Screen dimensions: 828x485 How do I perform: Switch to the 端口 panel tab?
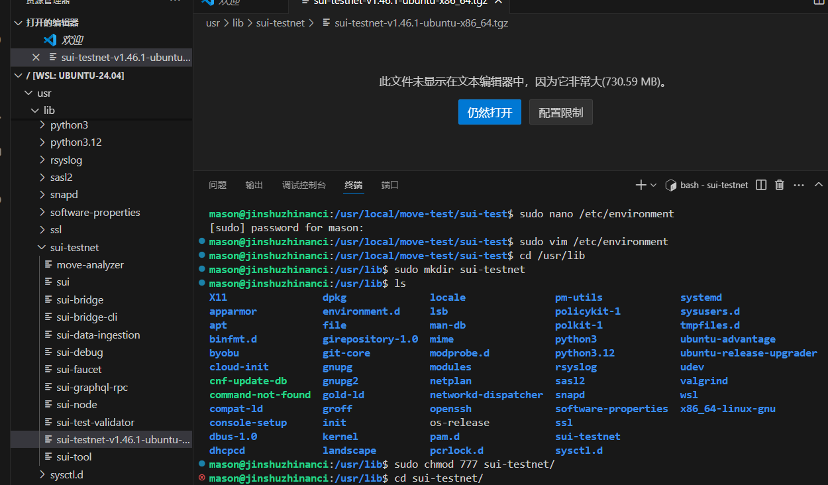click(390, 185)
